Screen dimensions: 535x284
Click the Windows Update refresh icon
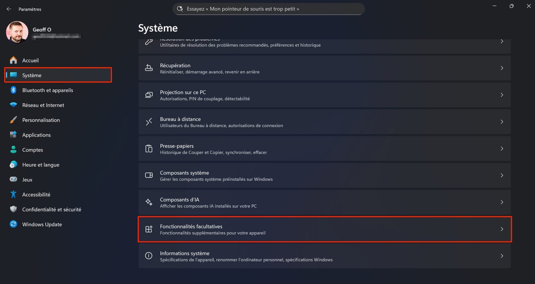point(13,224)
